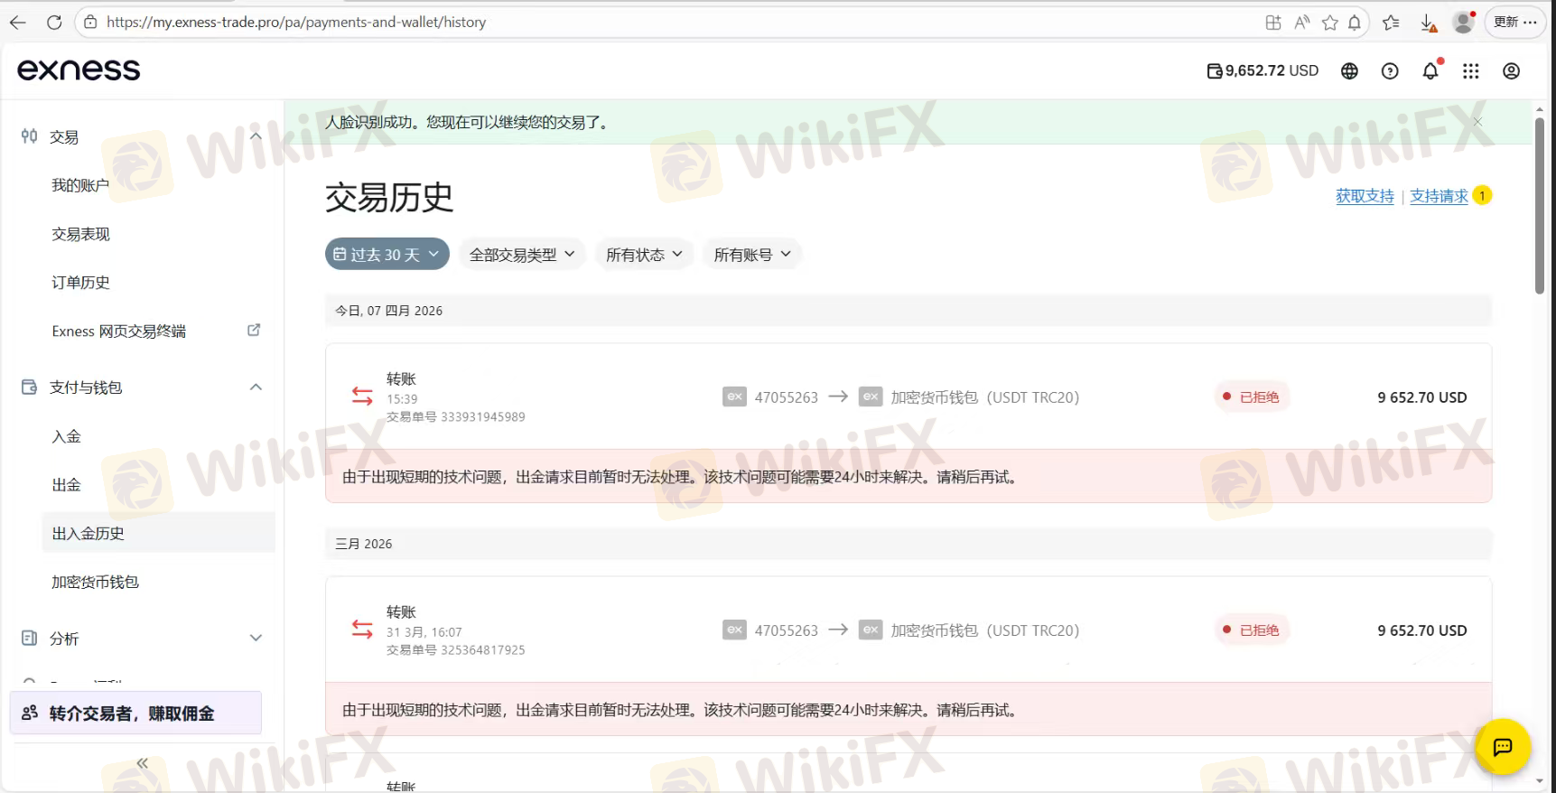Click the 分析 section icon in sidebar
Screen dimensions: 1556x793
coord(29,638)
